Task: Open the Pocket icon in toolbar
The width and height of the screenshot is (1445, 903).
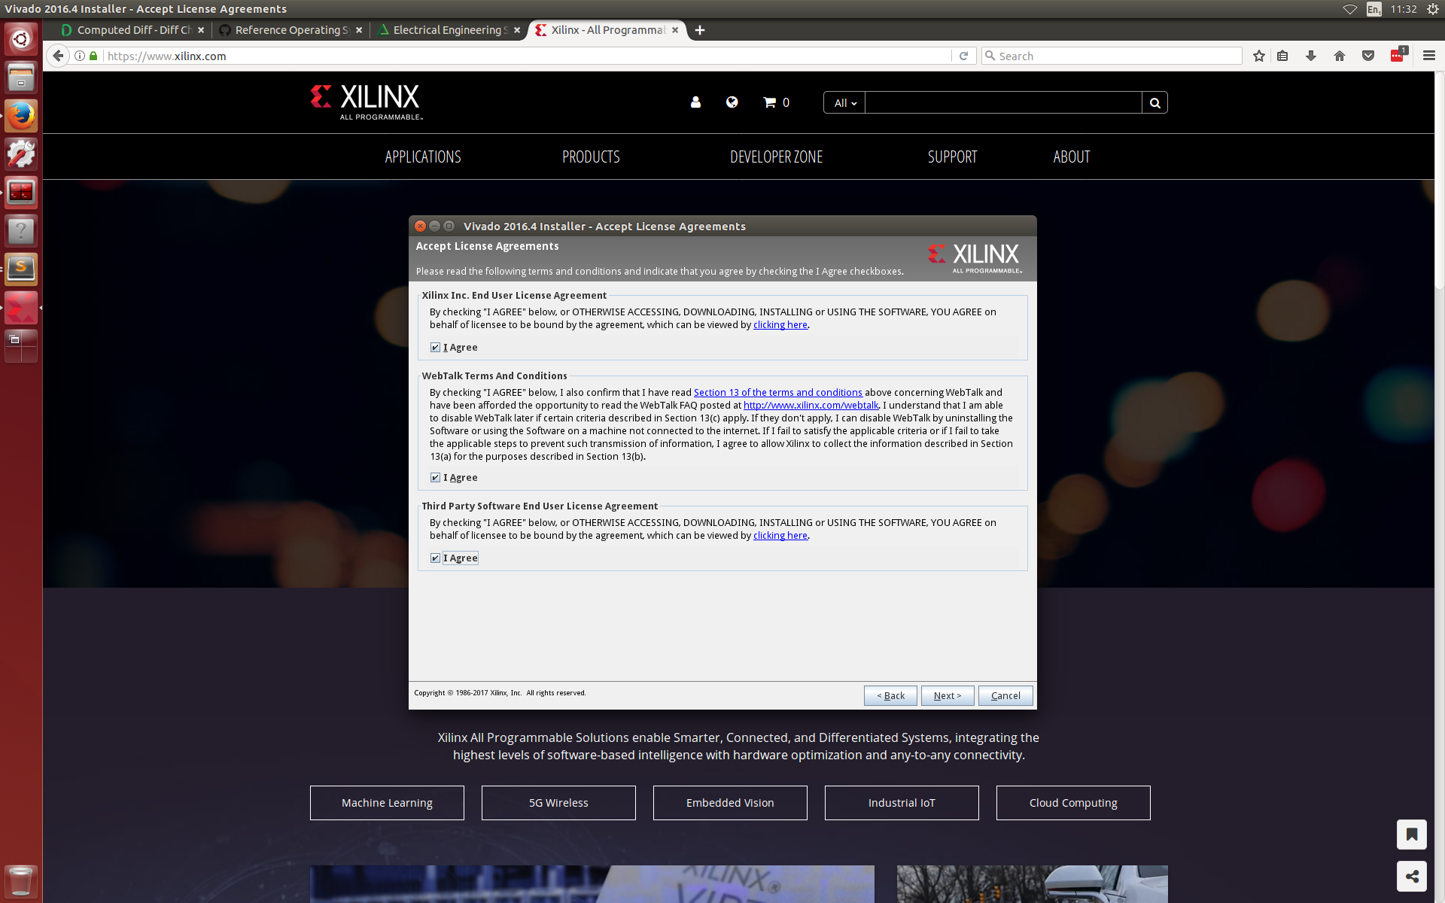Action: point(1368,56)
